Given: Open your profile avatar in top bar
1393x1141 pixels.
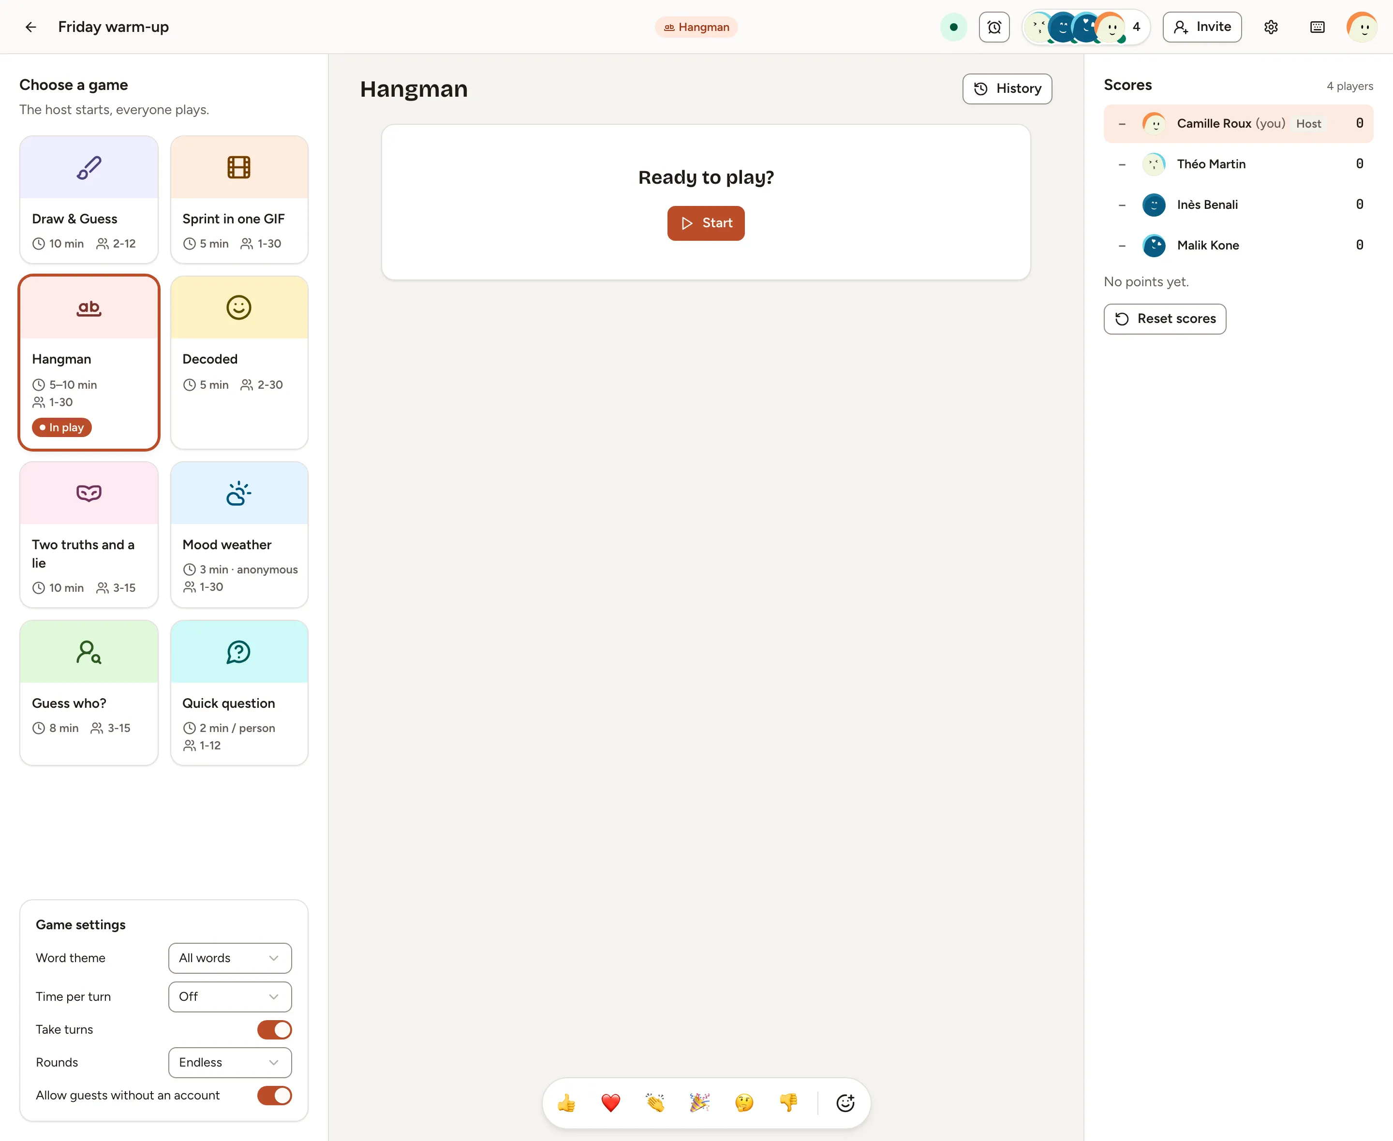Looking at the screenshot, I should pyautogui.click(x=1362, y=27).
